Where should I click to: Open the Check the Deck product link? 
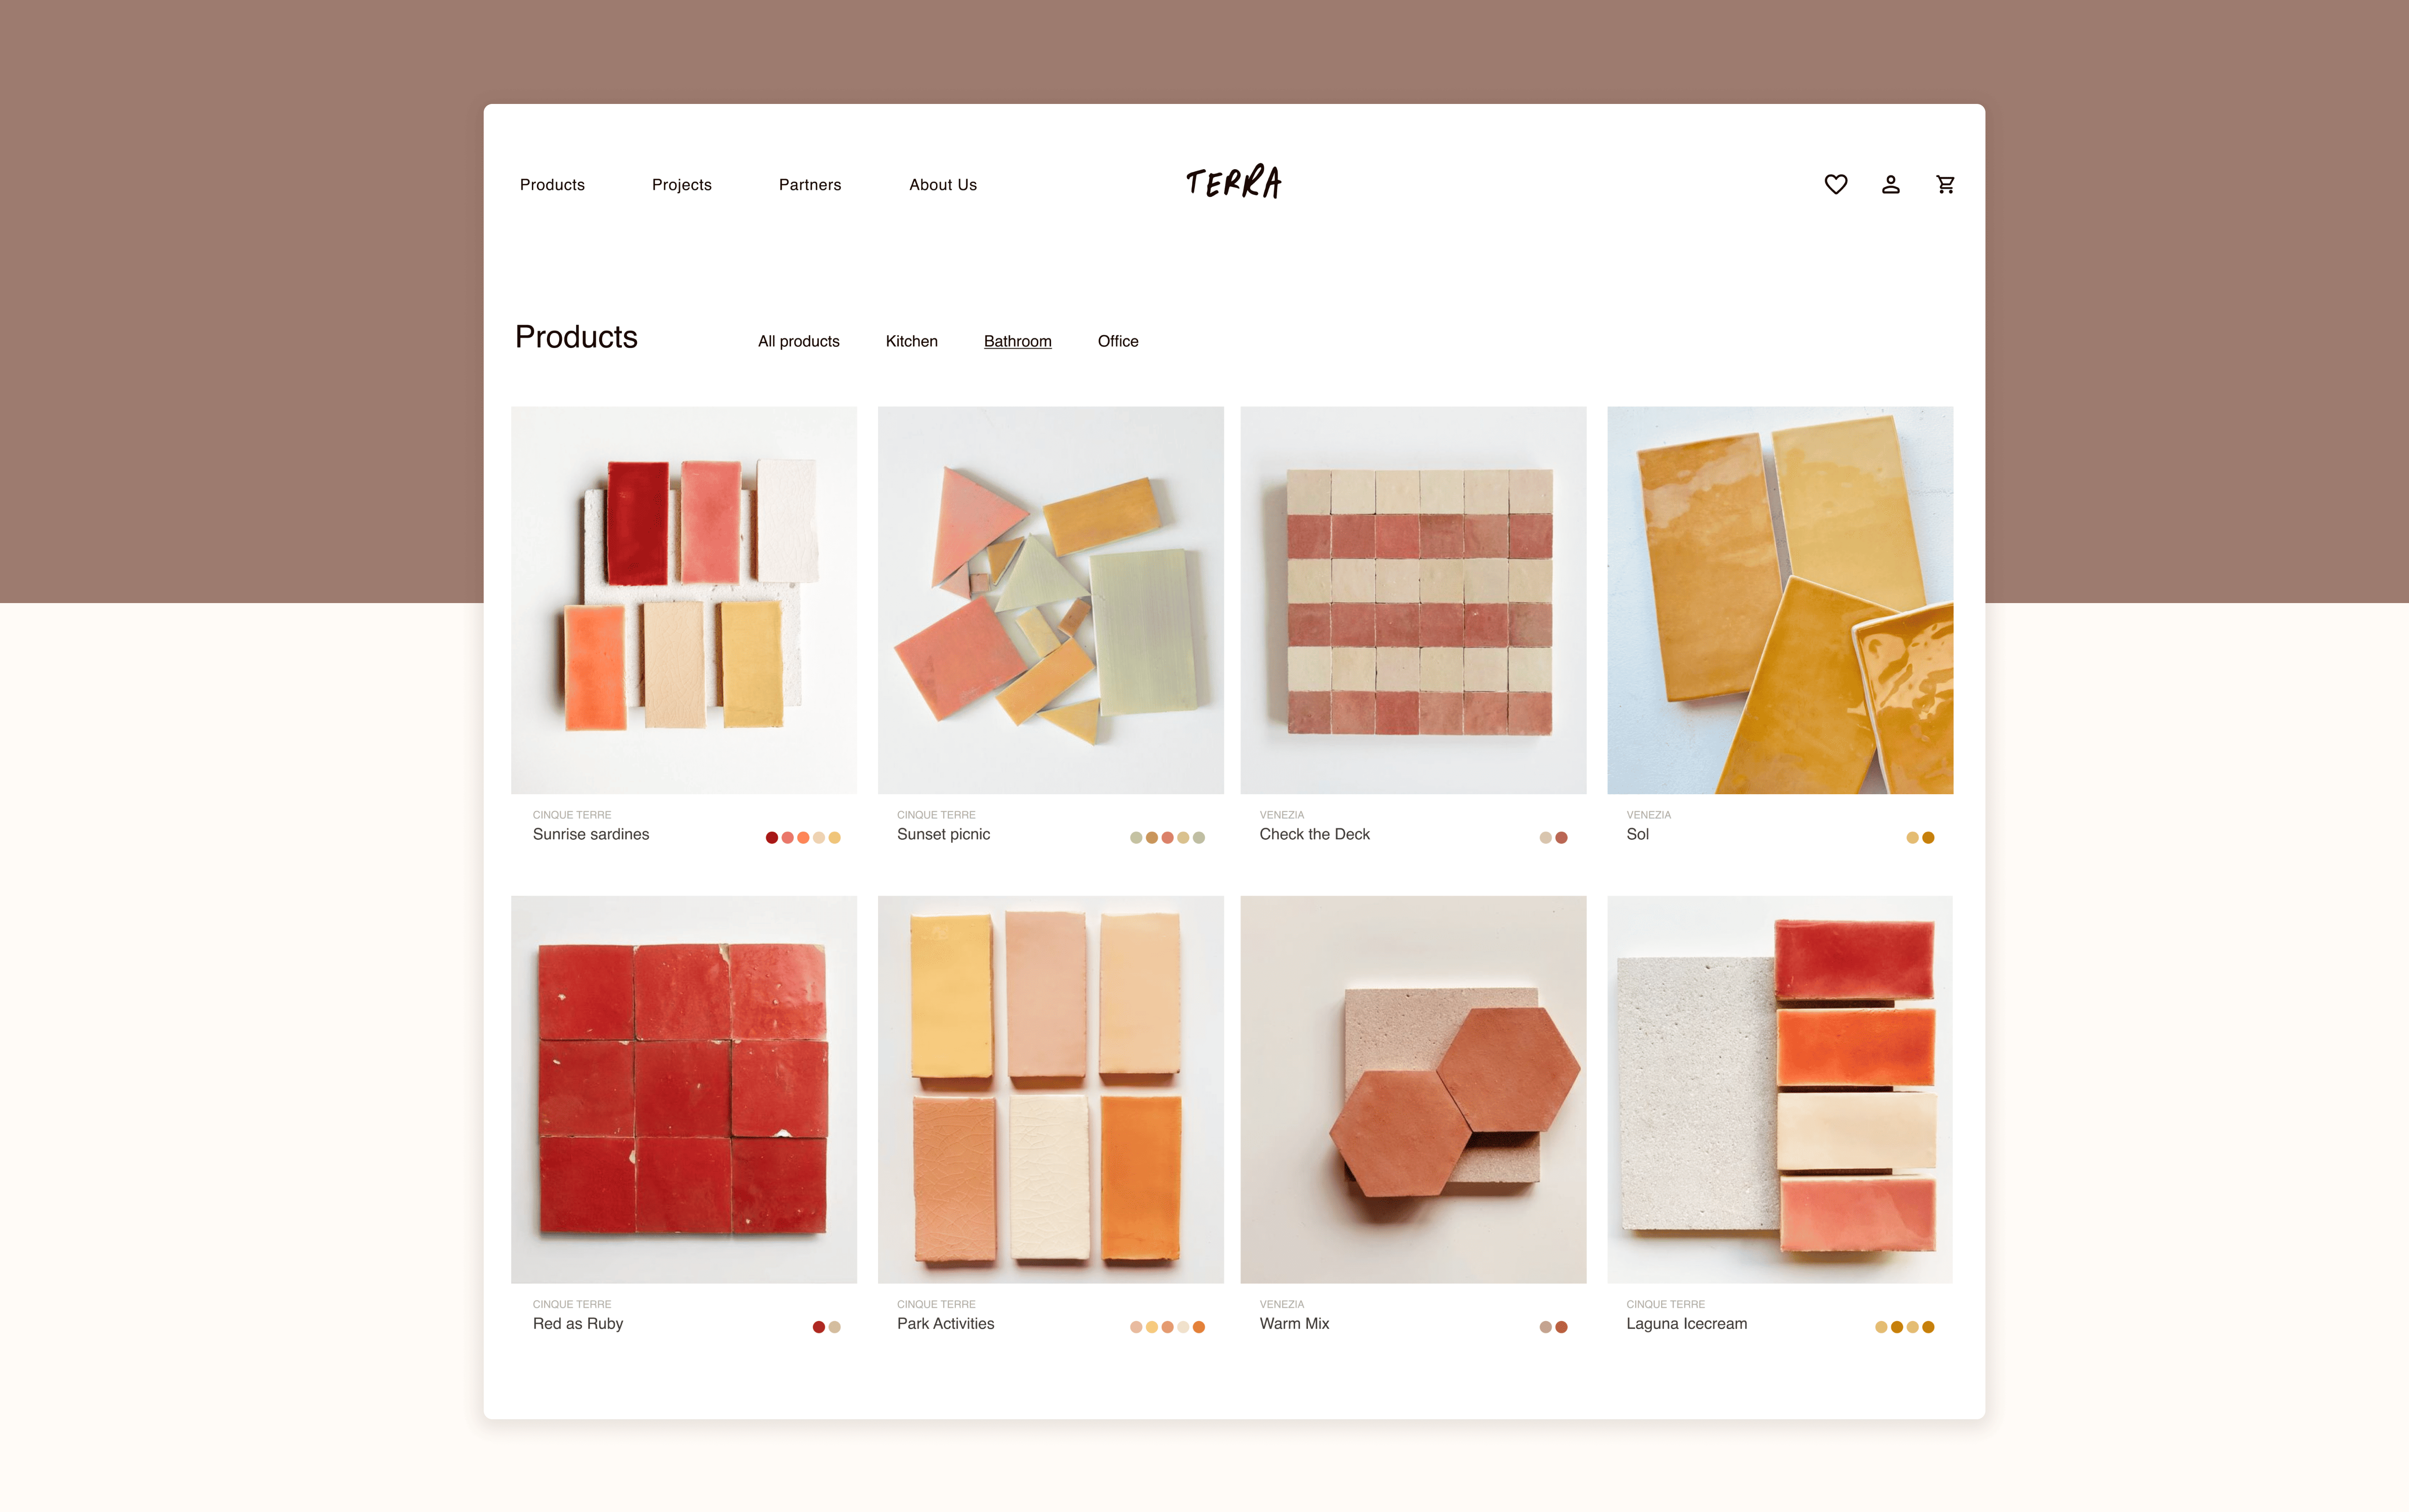tap(1315, 834)
